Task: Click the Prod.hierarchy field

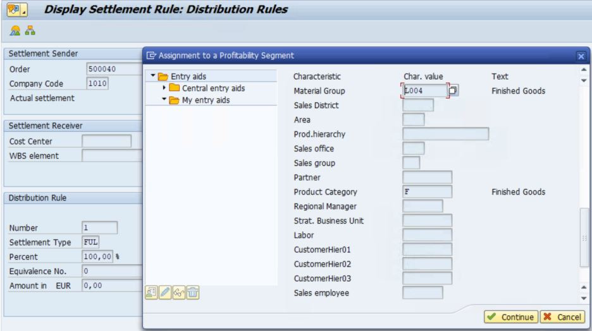Action: (x=445, y=134)
